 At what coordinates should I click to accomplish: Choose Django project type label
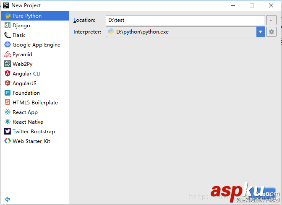[21, 26]
